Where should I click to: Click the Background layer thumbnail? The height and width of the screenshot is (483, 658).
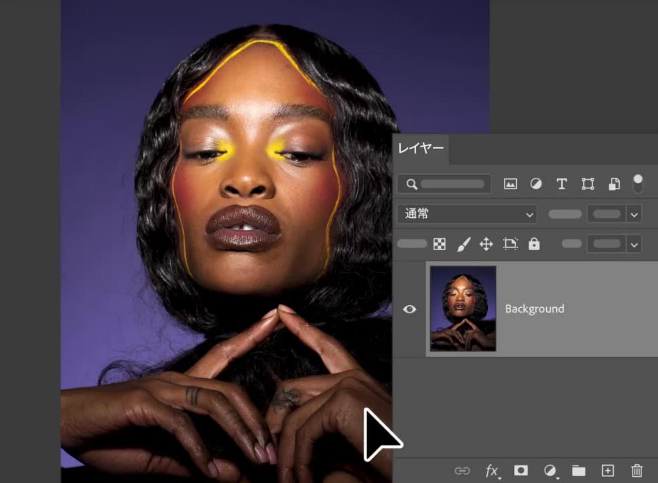463,309
